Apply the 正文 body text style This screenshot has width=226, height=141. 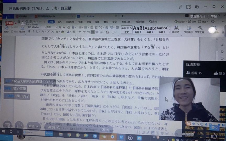coord(127,30)
